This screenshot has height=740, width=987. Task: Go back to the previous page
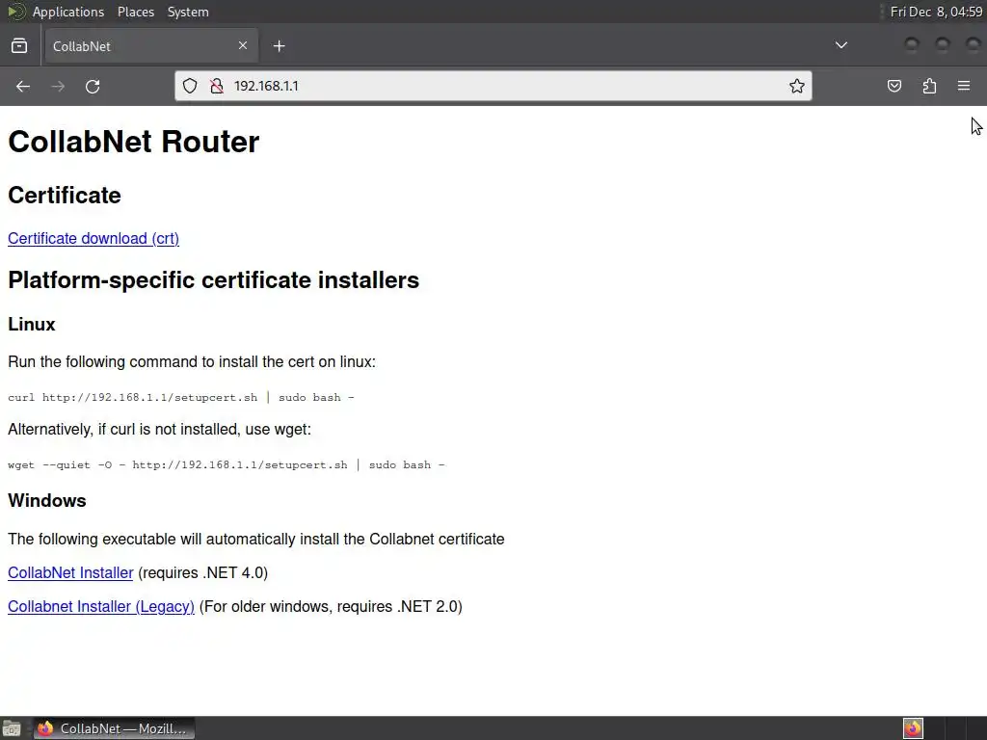(x=23, y=86)
